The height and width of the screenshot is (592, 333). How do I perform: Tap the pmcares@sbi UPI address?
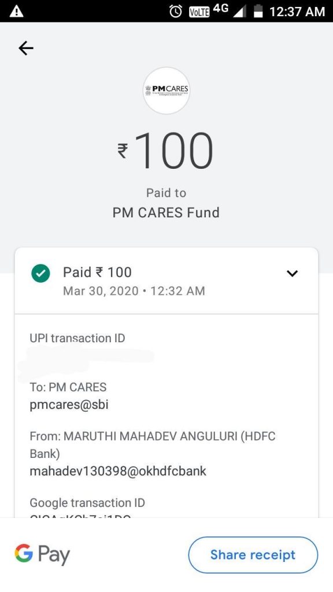click(x=69, y=405)
